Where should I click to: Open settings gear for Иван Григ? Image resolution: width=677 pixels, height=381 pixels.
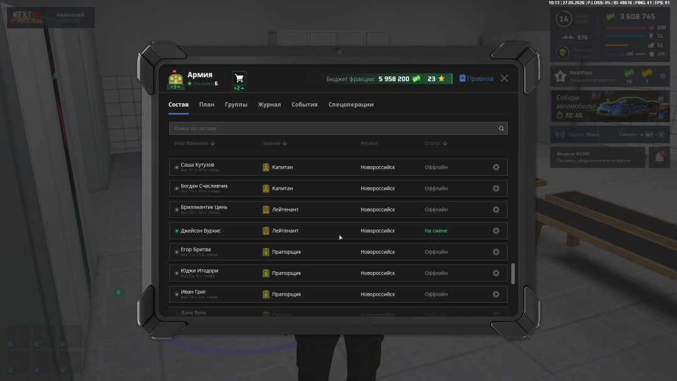496,294
